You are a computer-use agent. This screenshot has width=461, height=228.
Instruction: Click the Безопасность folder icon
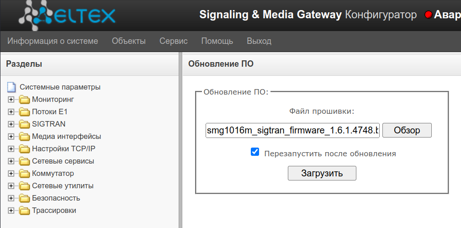[x=25, y=198]
